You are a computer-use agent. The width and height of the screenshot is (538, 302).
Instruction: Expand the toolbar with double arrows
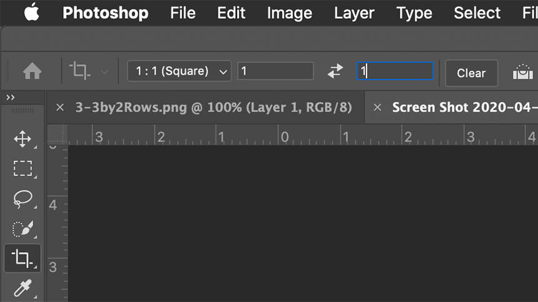tap(11, 97)
